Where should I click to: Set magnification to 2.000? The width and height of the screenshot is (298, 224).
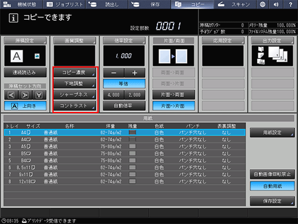pyautogui.click(x=135, y=95)
